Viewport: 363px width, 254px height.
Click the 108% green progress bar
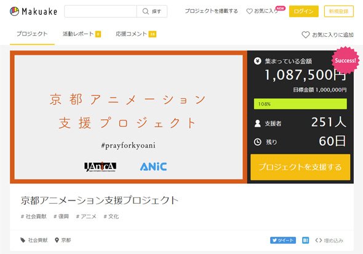pyautogui.click(x=300, y=104)
